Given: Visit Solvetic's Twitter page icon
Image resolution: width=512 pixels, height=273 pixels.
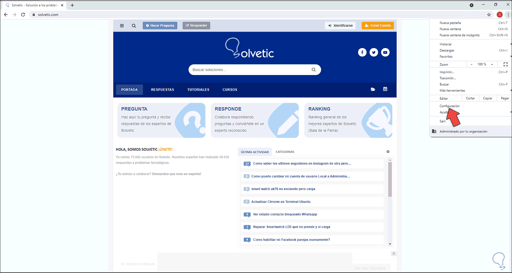Looking at the screenshot, I should (374, 52).
